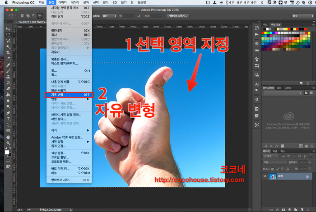
Task: Open the layer blend mode 표준 dropdown
Action: coord(275,162)
